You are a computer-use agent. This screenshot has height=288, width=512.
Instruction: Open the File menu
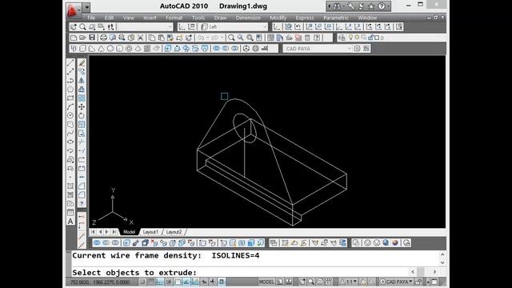coord(91,18)
